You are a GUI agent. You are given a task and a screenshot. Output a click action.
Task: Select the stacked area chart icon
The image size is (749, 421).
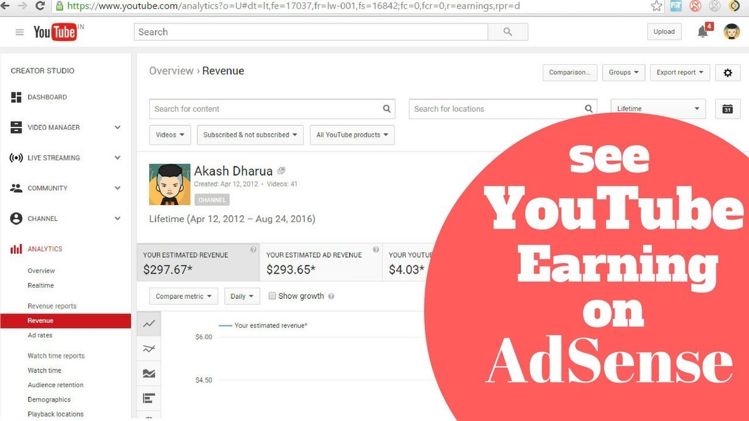click(x=149, y=374)
